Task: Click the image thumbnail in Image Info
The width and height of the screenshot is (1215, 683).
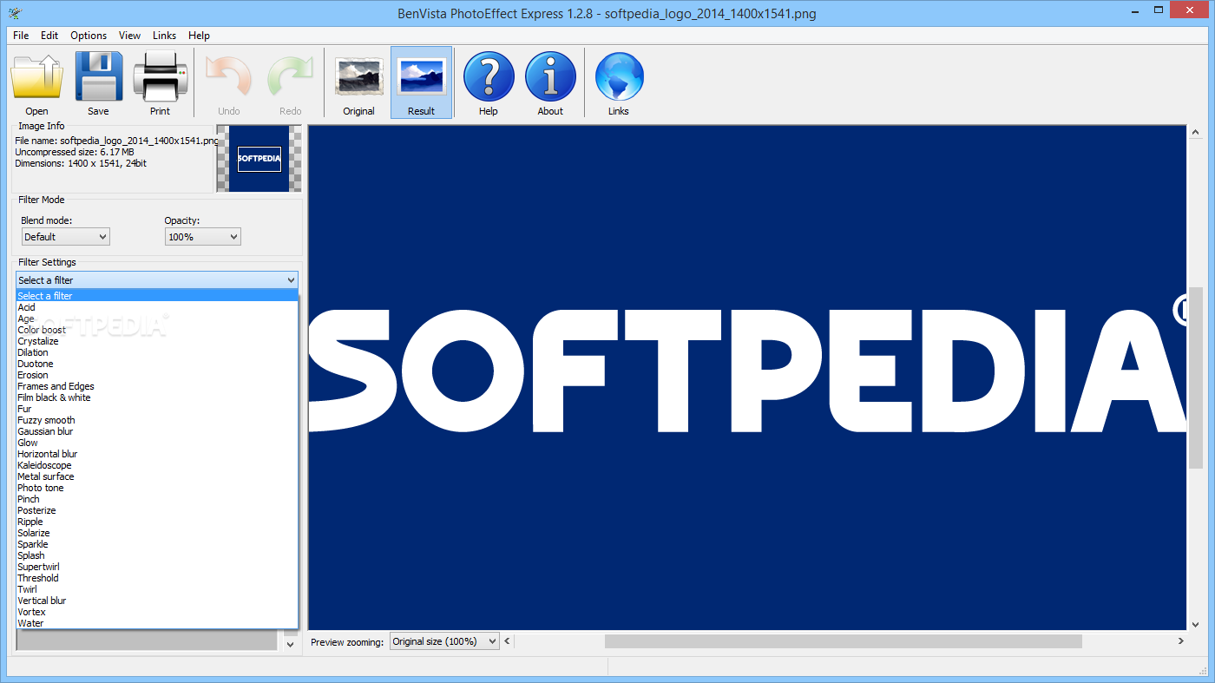Action: [x=259, y=159]
